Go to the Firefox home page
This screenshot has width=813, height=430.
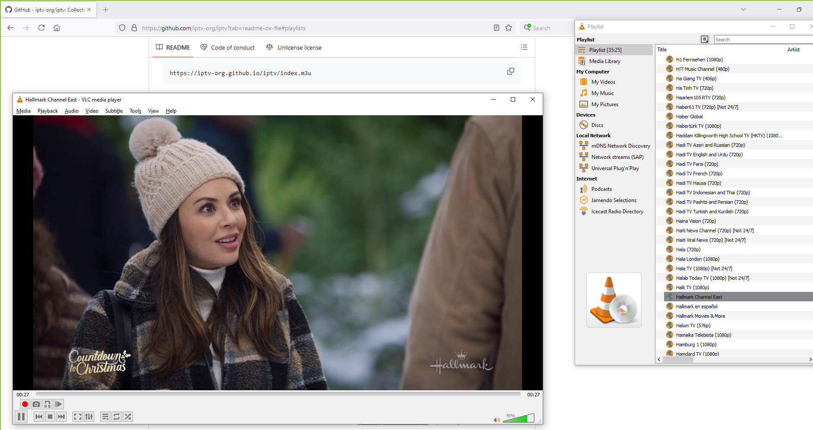tap(57, 28)
